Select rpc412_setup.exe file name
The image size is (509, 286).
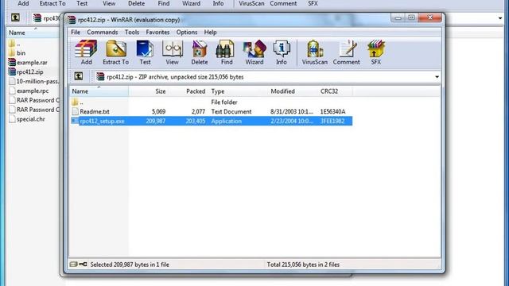[102, 121]
